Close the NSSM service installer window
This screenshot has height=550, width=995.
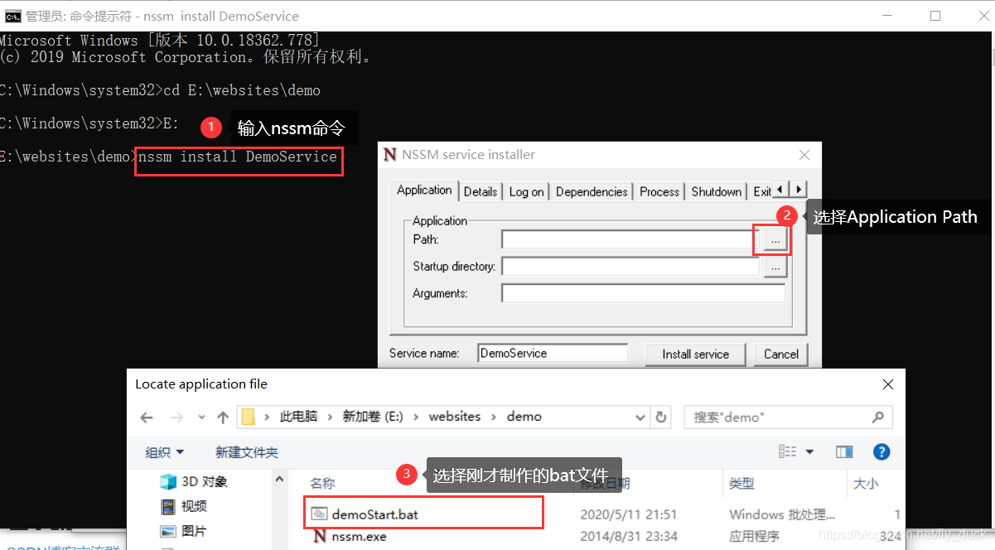pos(804,155)
